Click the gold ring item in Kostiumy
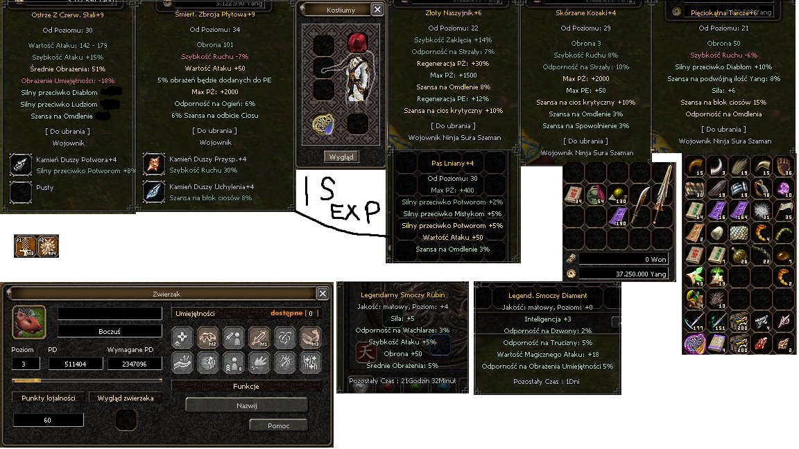The height and width of the screenshot is (449, 799). 323,124
